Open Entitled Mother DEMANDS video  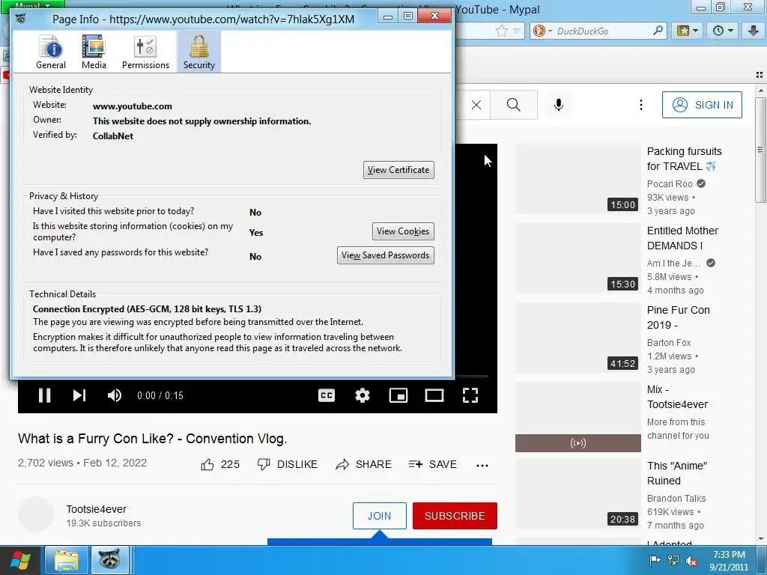pyautogui.click(x=682, y=238)
